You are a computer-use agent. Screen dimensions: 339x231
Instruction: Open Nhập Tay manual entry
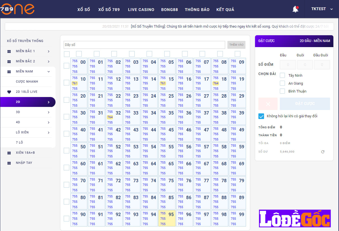(x=24, y=163)
